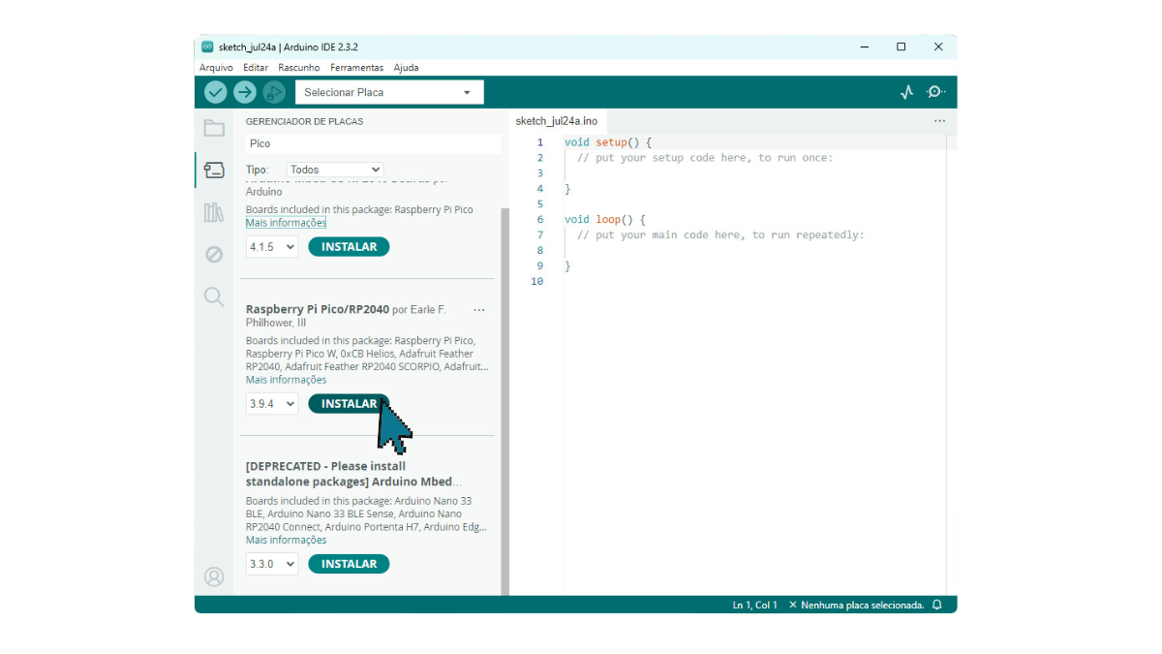1162x654 pixels.
Task: Verify the sketch with the checkmark icon
Action: (215, 91)
